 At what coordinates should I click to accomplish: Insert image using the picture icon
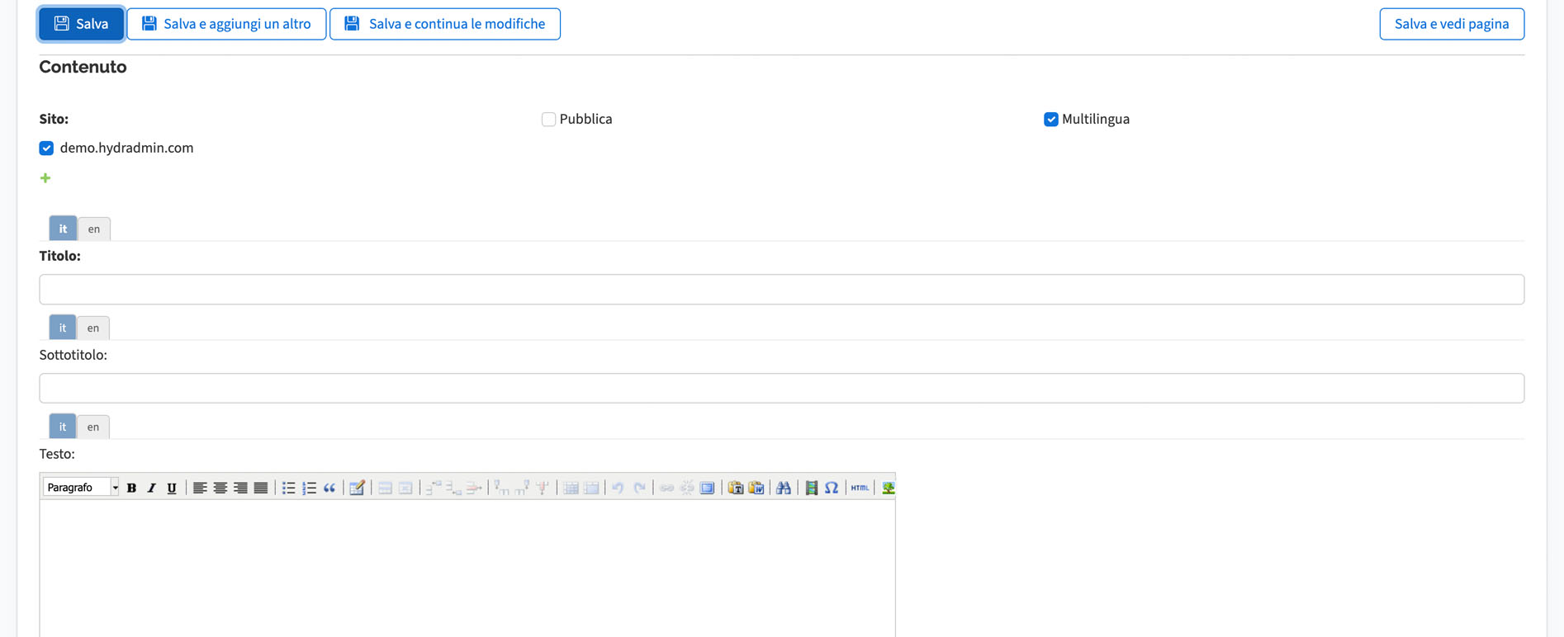pyautogui.click(x=888, y=488)
